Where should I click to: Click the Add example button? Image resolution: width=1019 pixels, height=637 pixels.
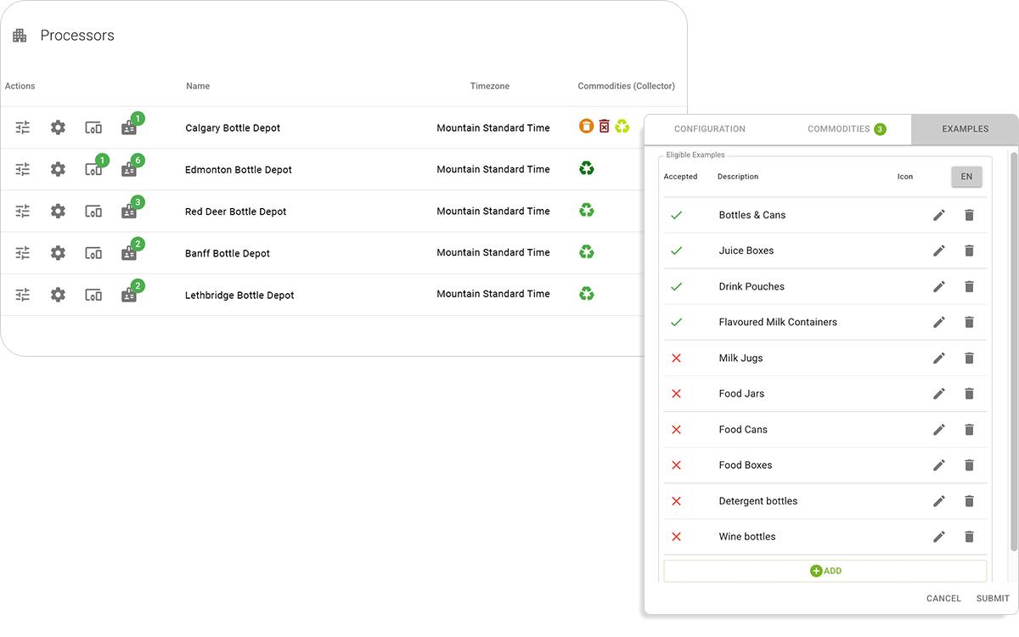pyautogui.click(x=825, y=571)
